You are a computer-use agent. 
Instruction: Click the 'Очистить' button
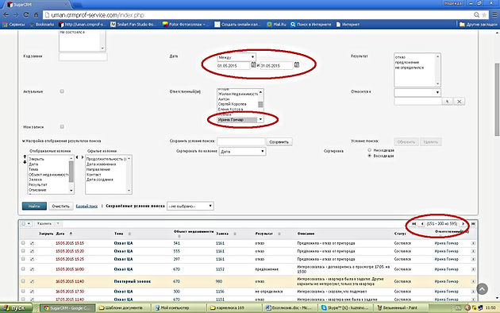pos(60,206)
